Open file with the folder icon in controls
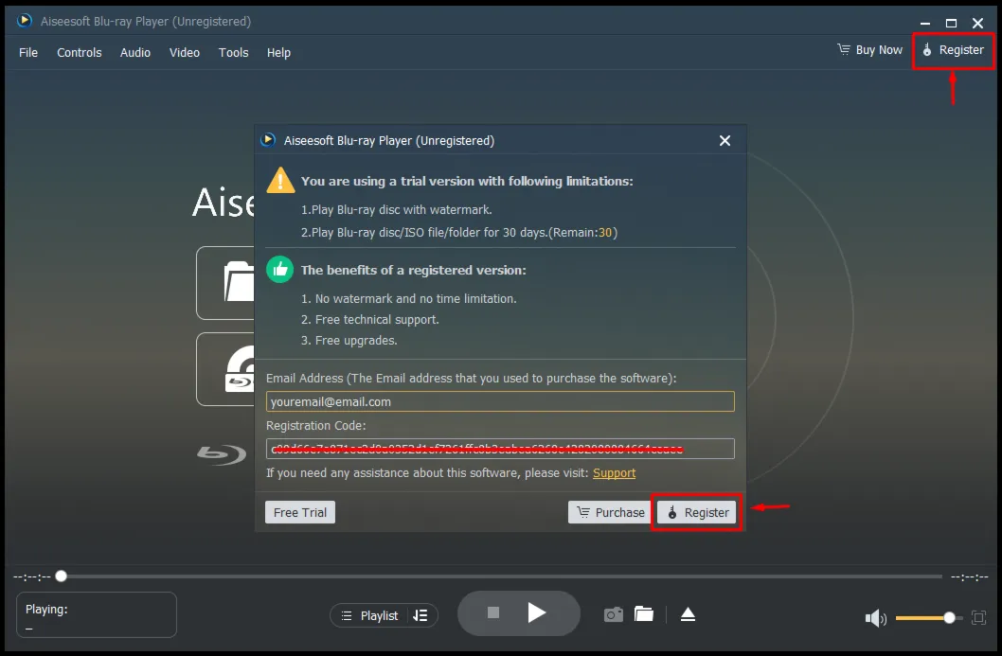 pos(643,613)
